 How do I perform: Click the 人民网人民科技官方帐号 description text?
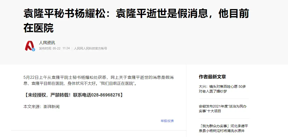[x=90, y=48]
